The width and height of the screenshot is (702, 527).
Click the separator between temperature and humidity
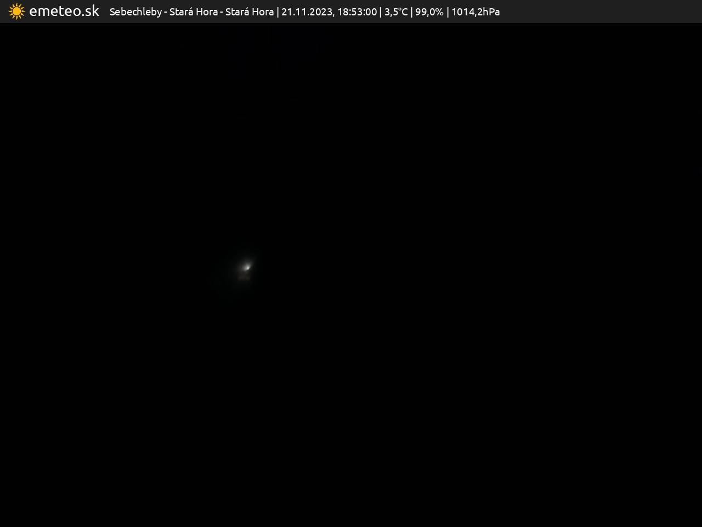(411, 12)
